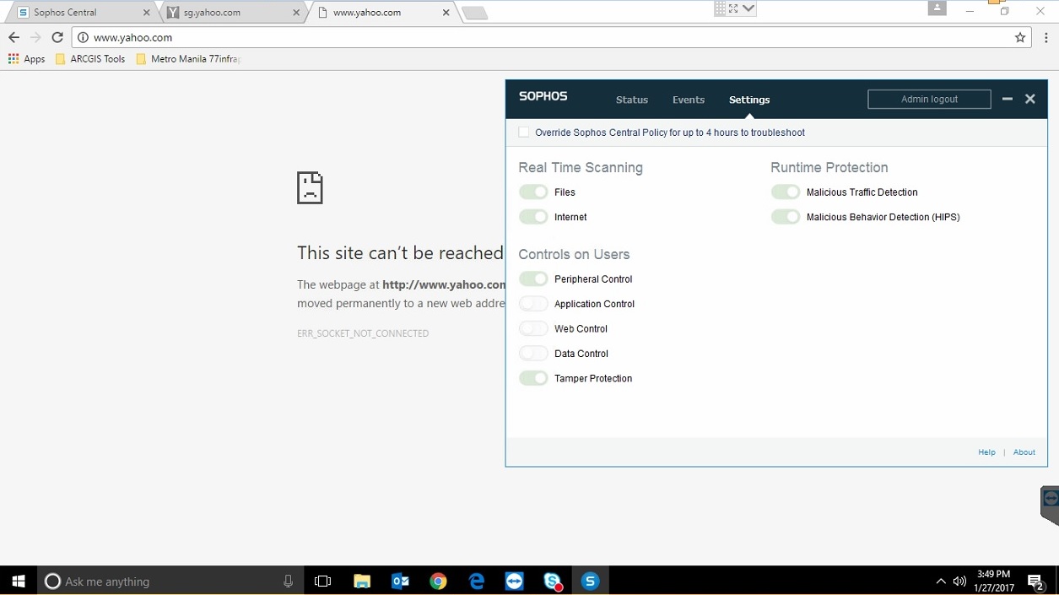Open the Sophos Help link

tap(986, 452)
